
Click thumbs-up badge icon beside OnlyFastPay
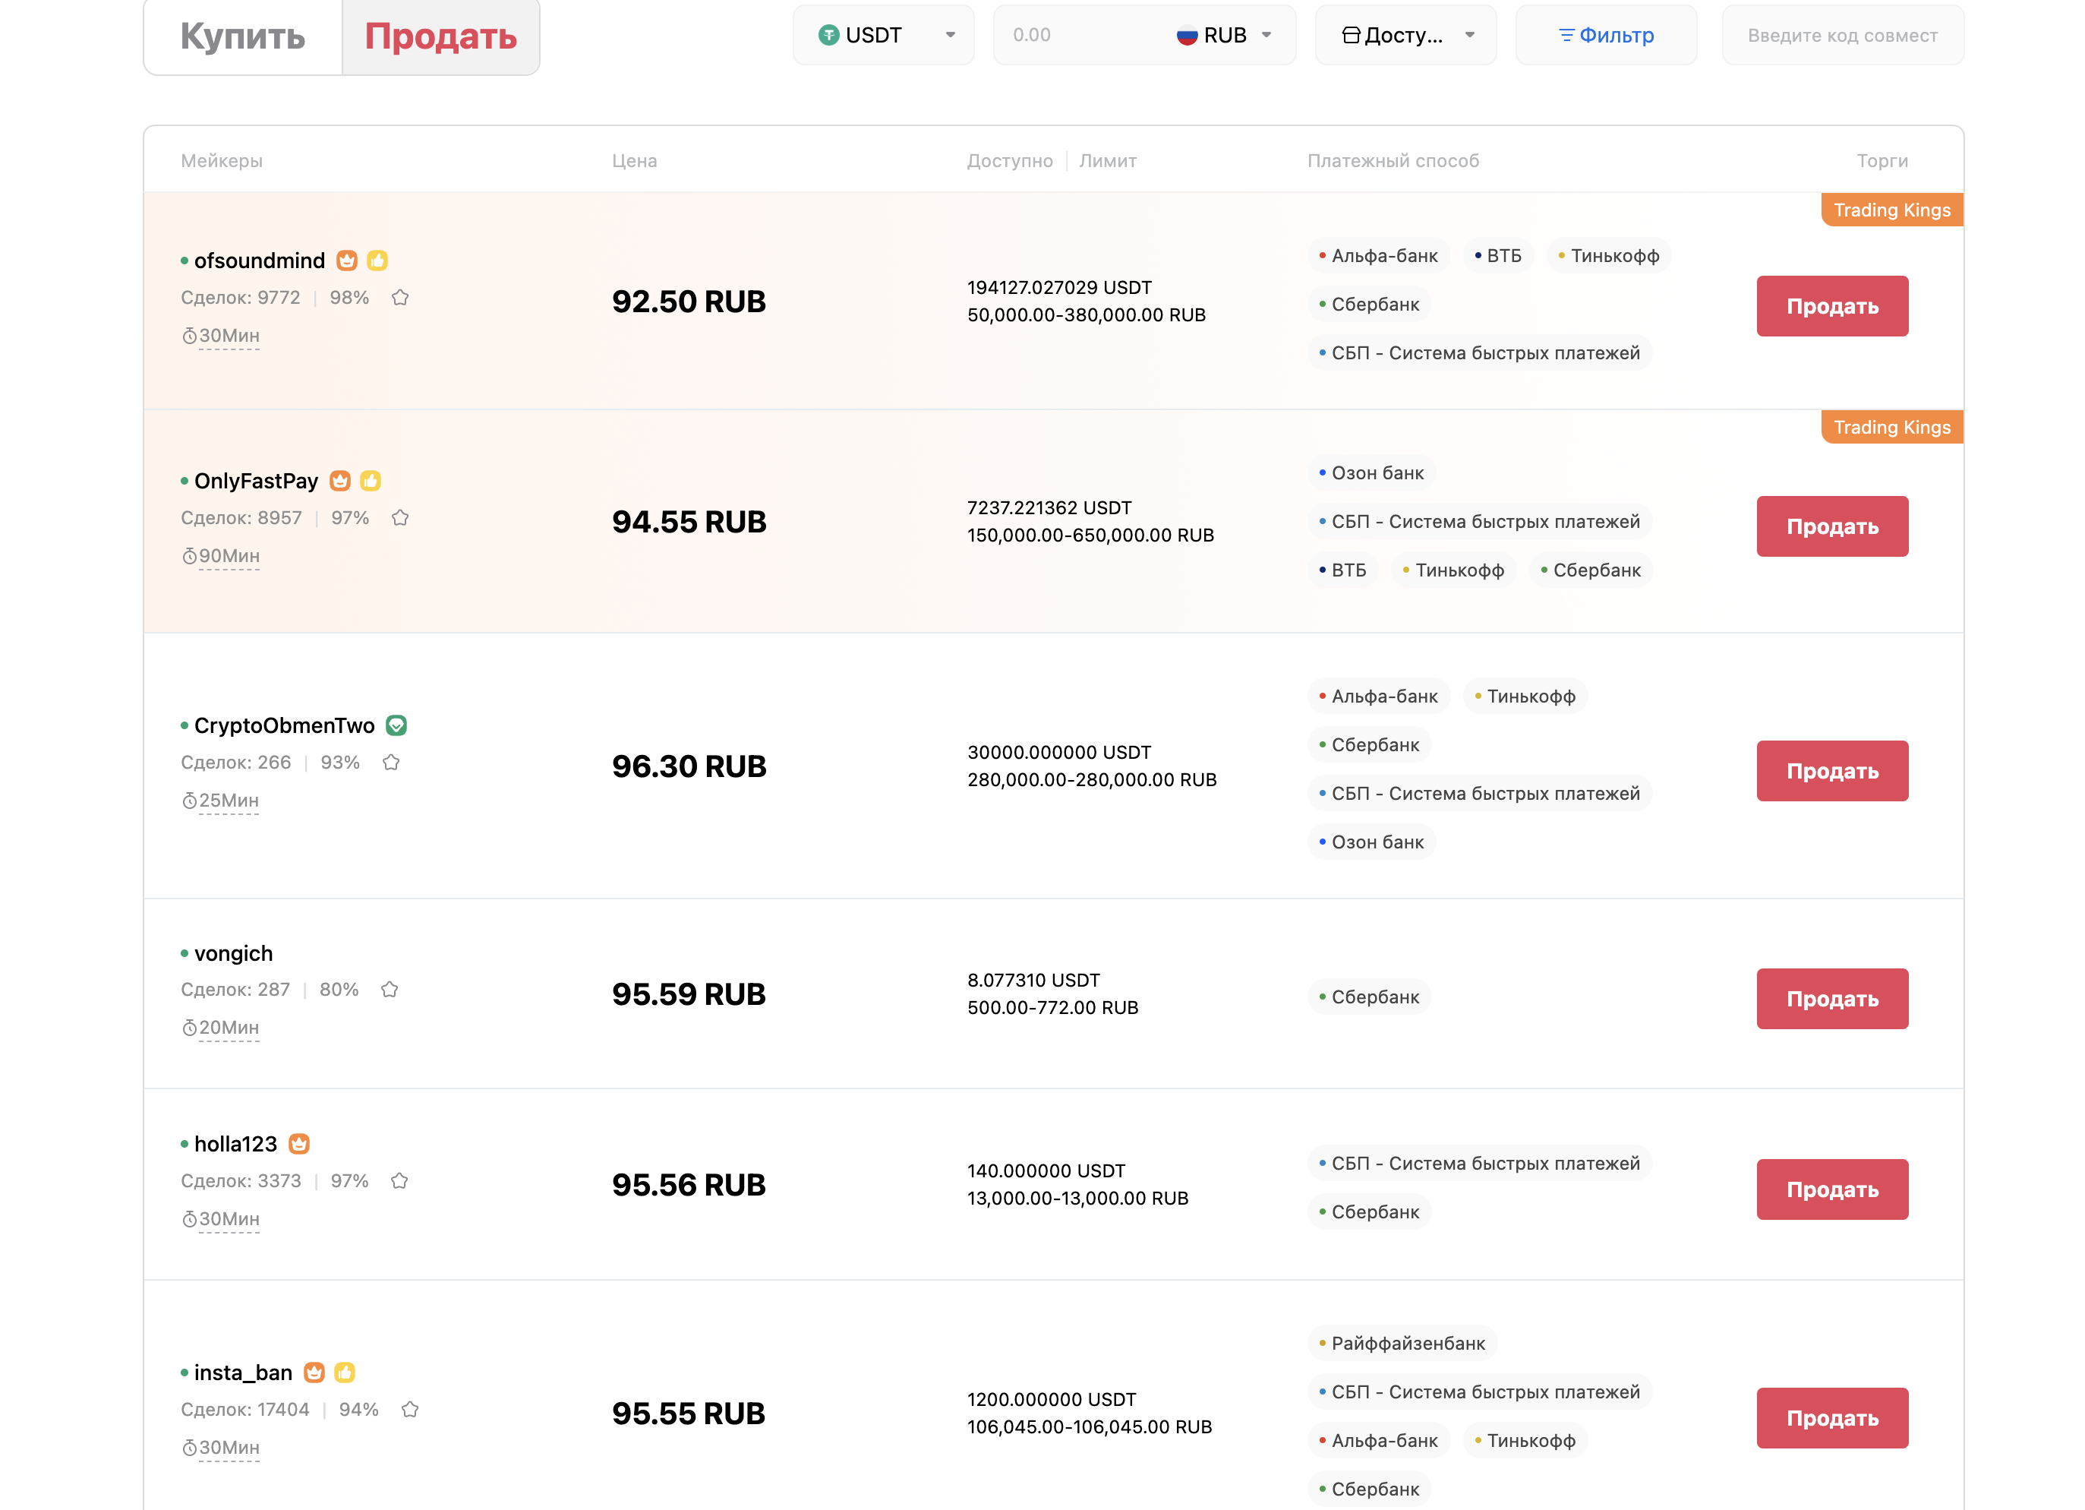pos(371,481)
